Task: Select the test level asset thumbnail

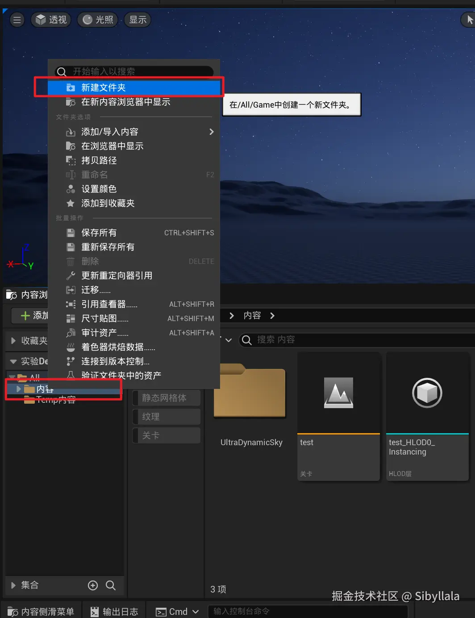Action: click(338, 393)
